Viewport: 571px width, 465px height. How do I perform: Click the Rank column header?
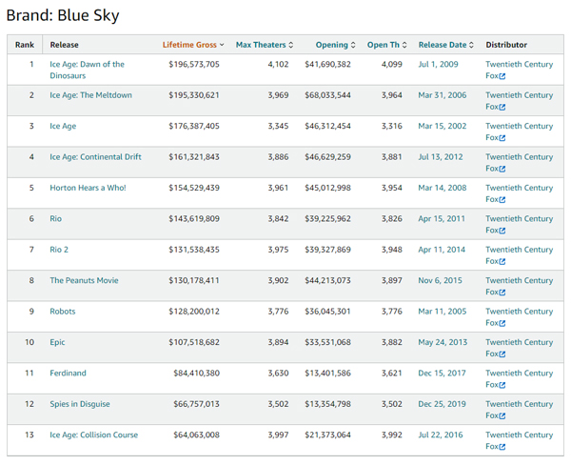pyautogui.click(x=25, y=45)
